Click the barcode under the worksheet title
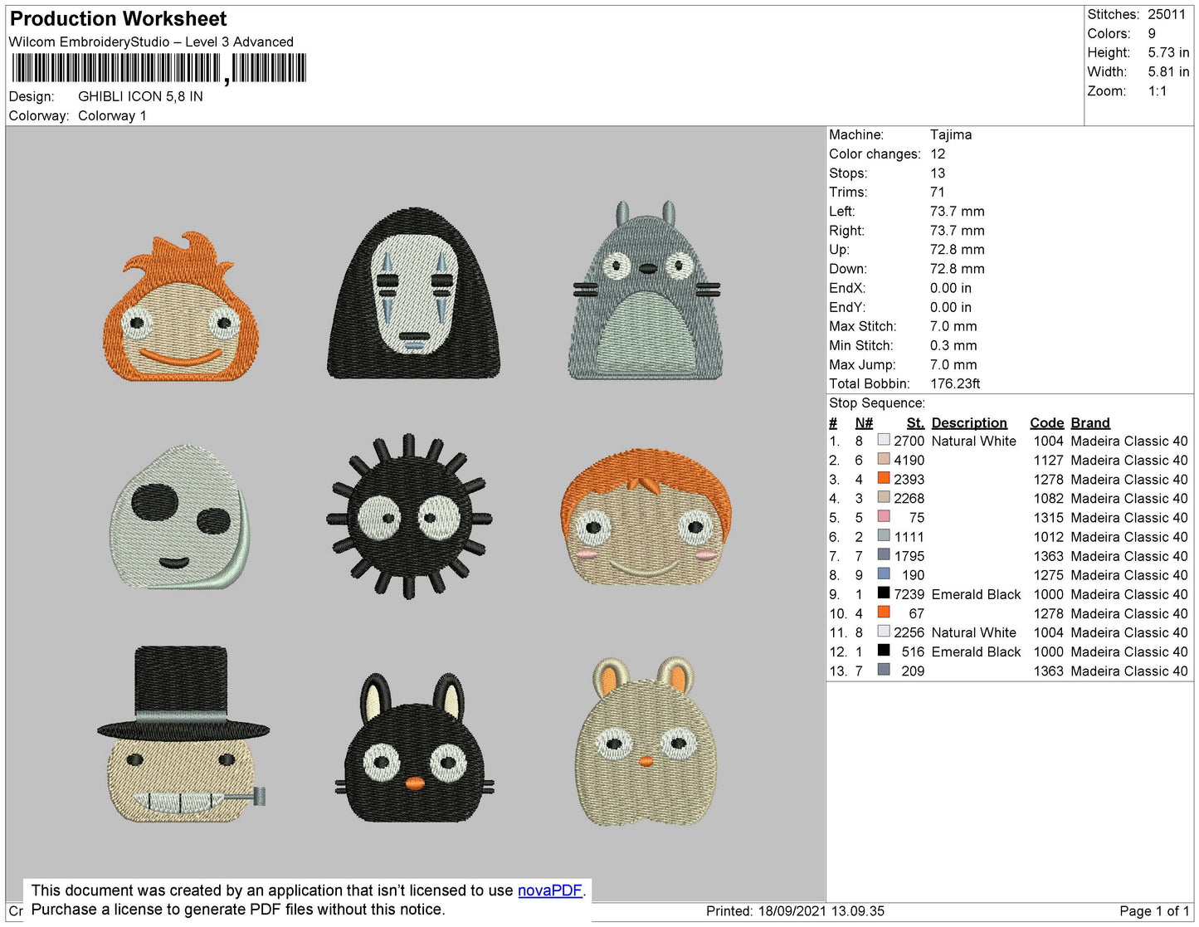Viewport: 1199px width, 927px height. tap(158, 69)
